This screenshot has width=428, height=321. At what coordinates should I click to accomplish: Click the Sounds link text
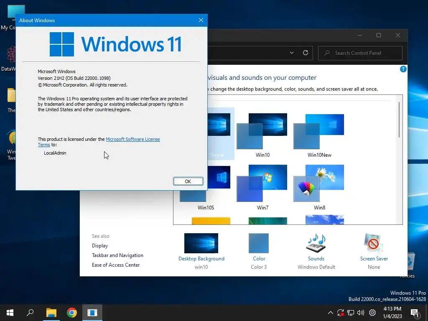(x=316, y=258)
